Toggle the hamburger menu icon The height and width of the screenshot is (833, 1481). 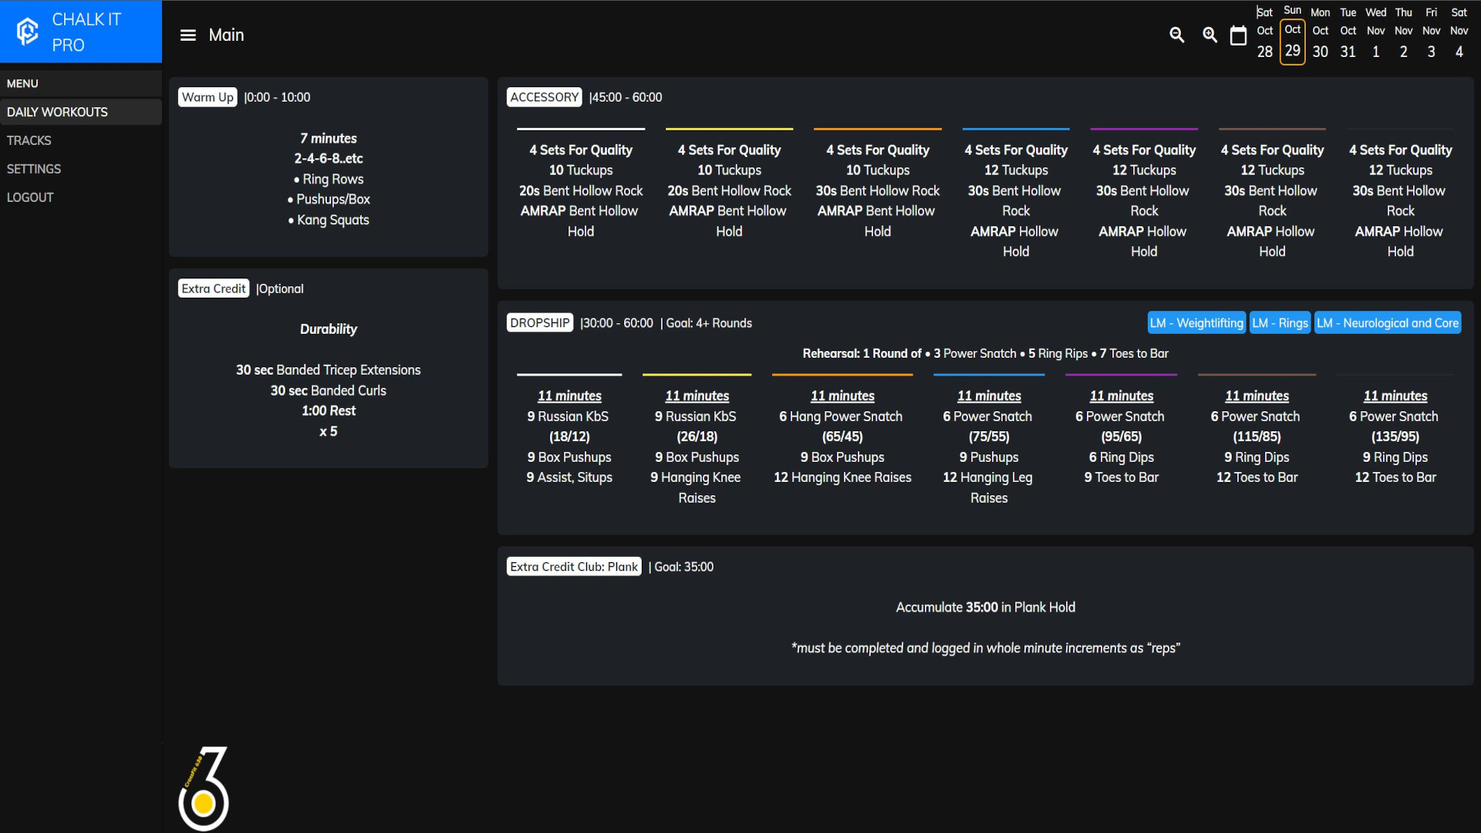pyautogui.click(x=187, y=35)
